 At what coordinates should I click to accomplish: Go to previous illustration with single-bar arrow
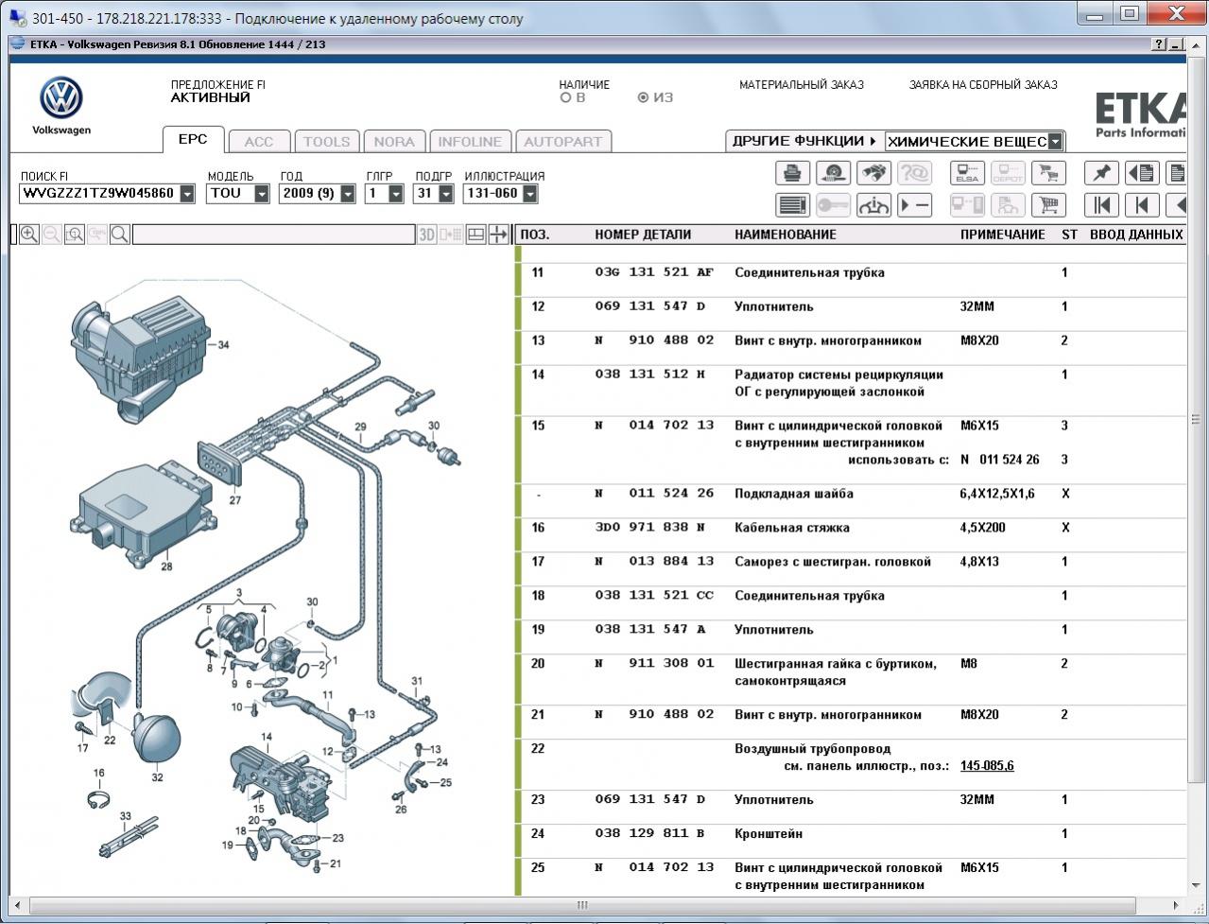(x=1142, y=204)
